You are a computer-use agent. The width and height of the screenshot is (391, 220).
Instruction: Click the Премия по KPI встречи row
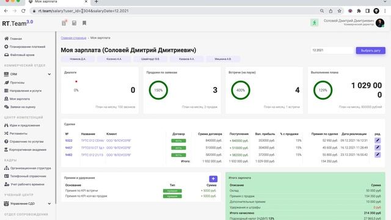141,191
